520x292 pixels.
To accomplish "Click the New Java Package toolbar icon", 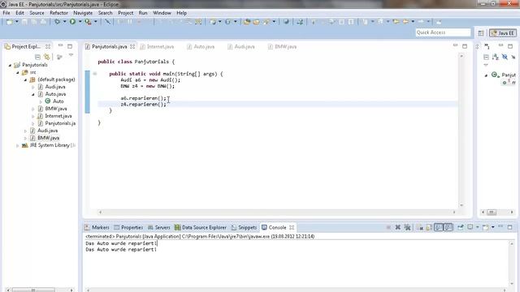I will (x=213, y=22).
